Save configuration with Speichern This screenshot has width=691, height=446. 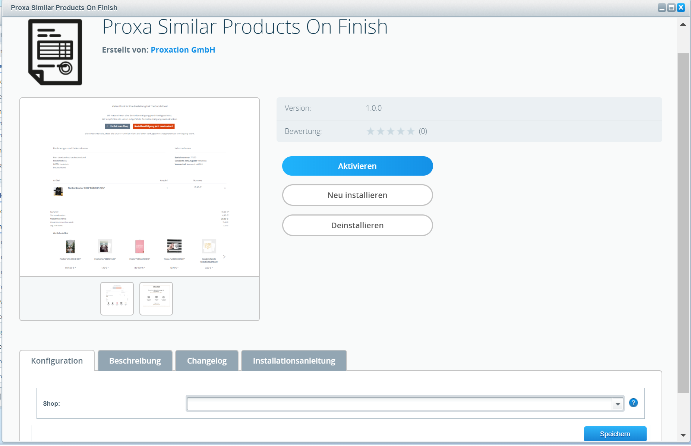point(615,434)
